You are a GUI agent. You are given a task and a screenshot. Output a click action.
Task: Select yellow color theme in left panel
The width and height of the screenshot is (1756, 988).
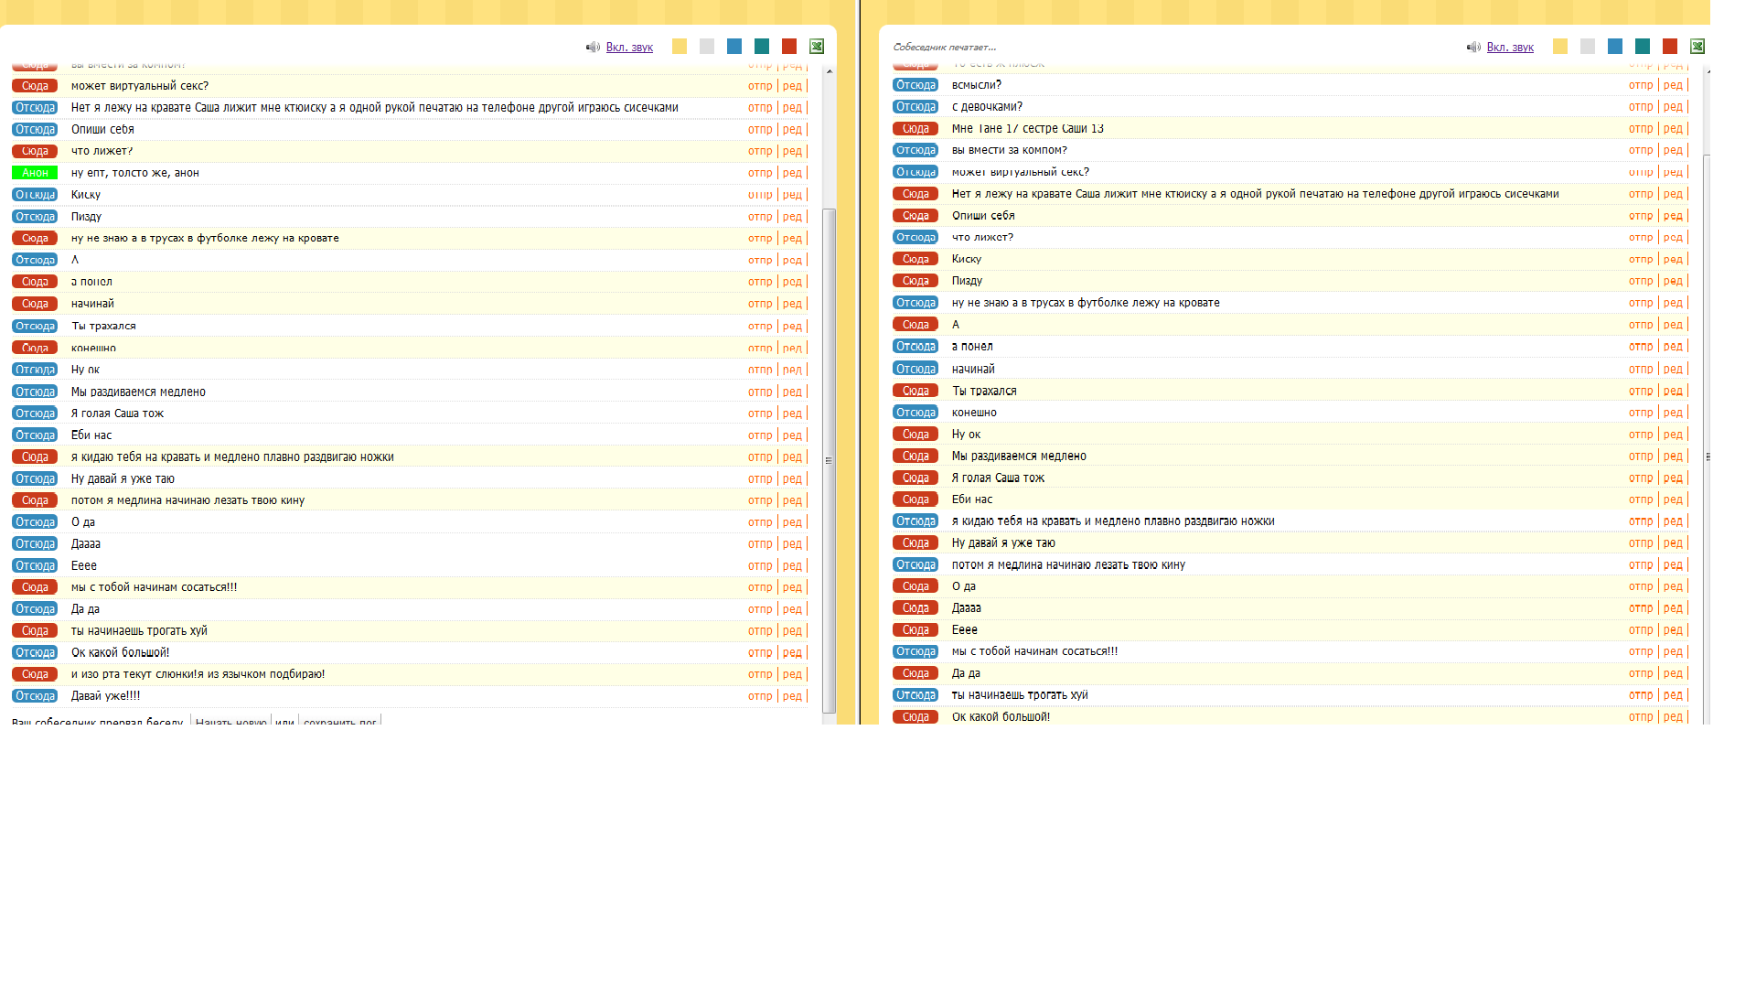pos(680,47)
